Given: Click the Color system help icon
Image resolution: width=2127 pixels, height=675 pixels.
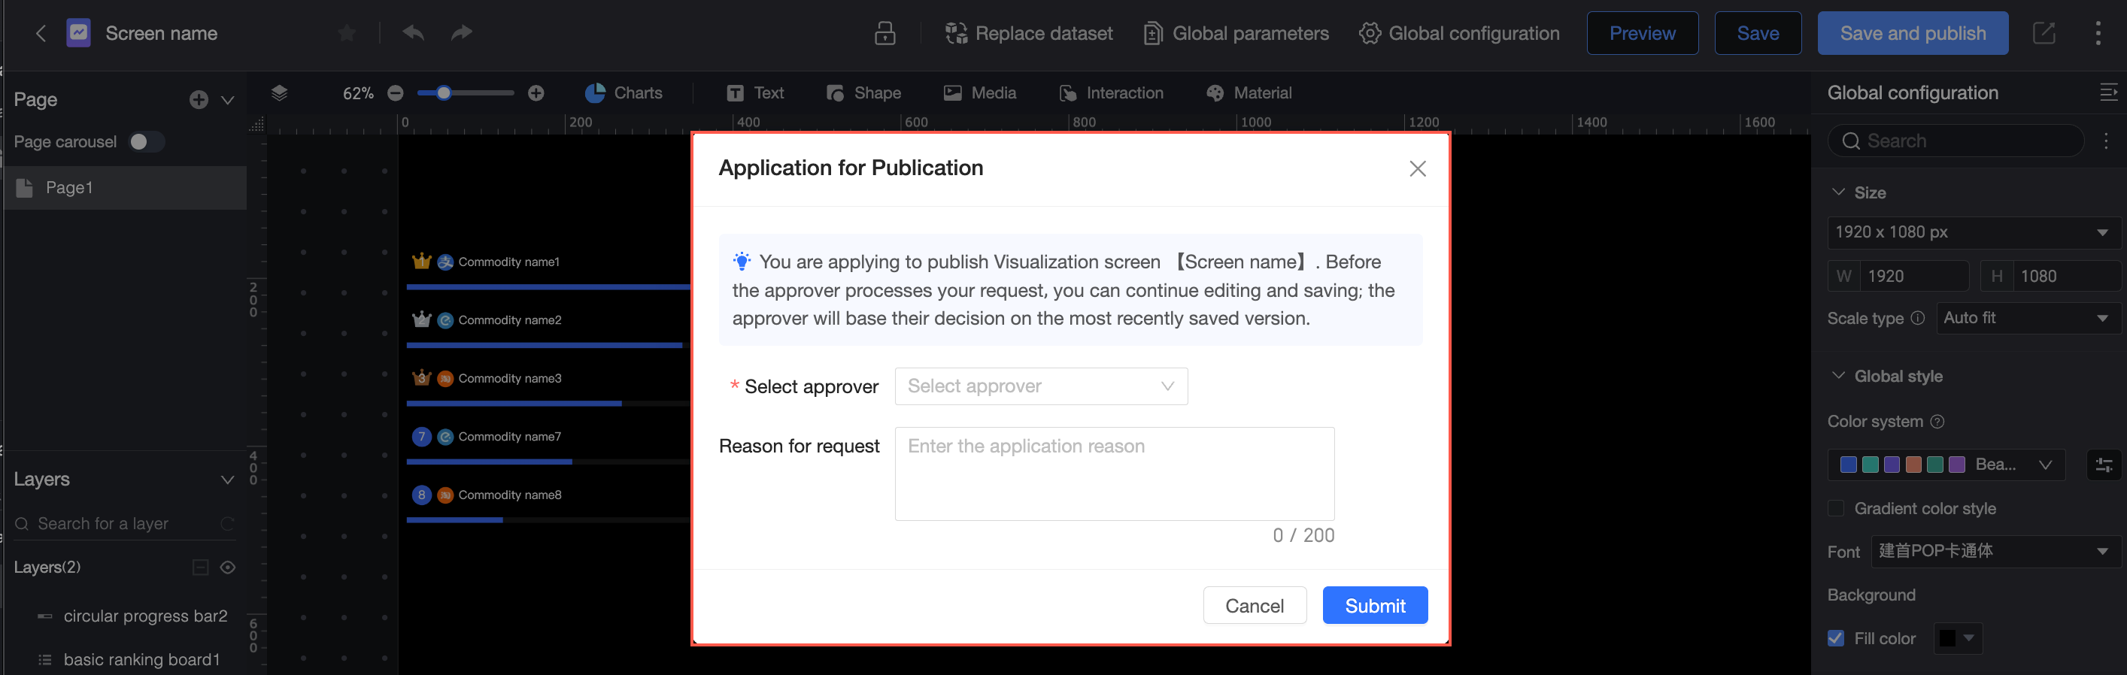Looking at the screenshot, I should click(1937, 422).
